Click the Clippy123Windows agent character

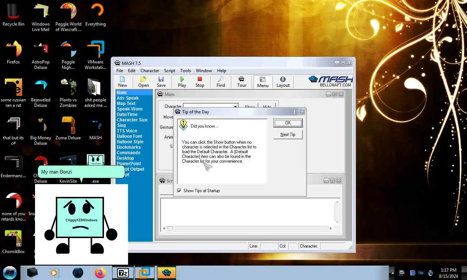81,225
